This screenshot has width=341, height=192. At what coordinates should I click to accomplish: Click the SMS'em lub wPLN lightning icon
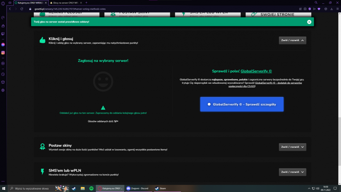coord(42,172)
